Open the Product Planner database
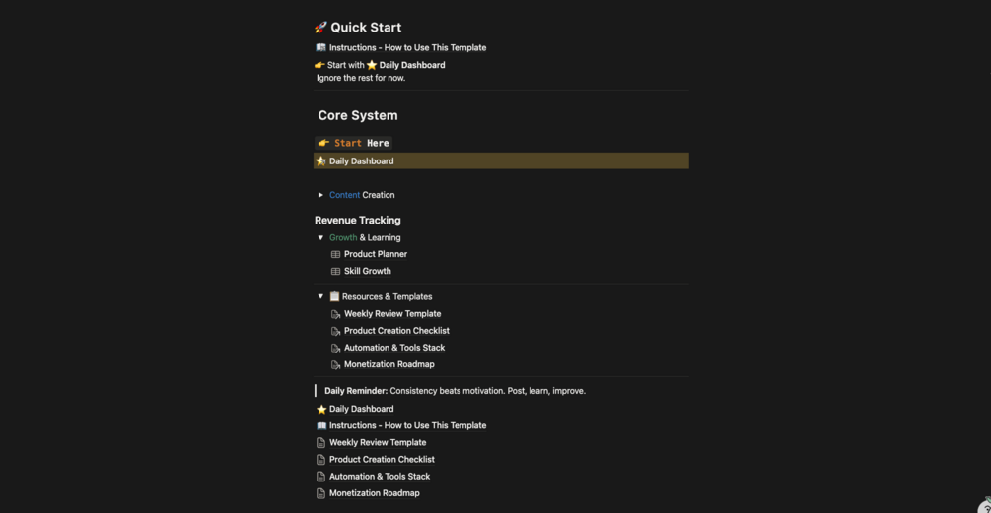This screenshot has height=513, width=991. (x=376, y=254)
